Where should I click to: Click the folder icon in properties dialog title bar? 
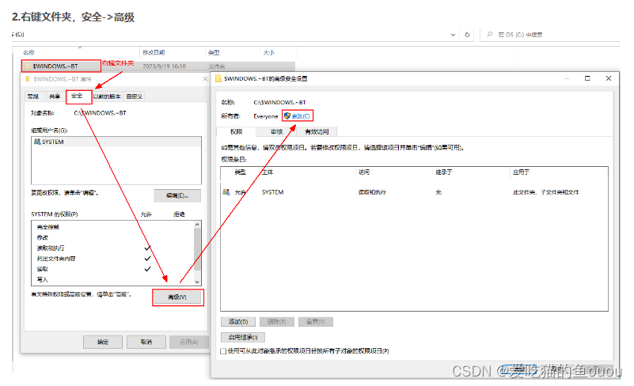pyautogui.click(x=28, y=79)
